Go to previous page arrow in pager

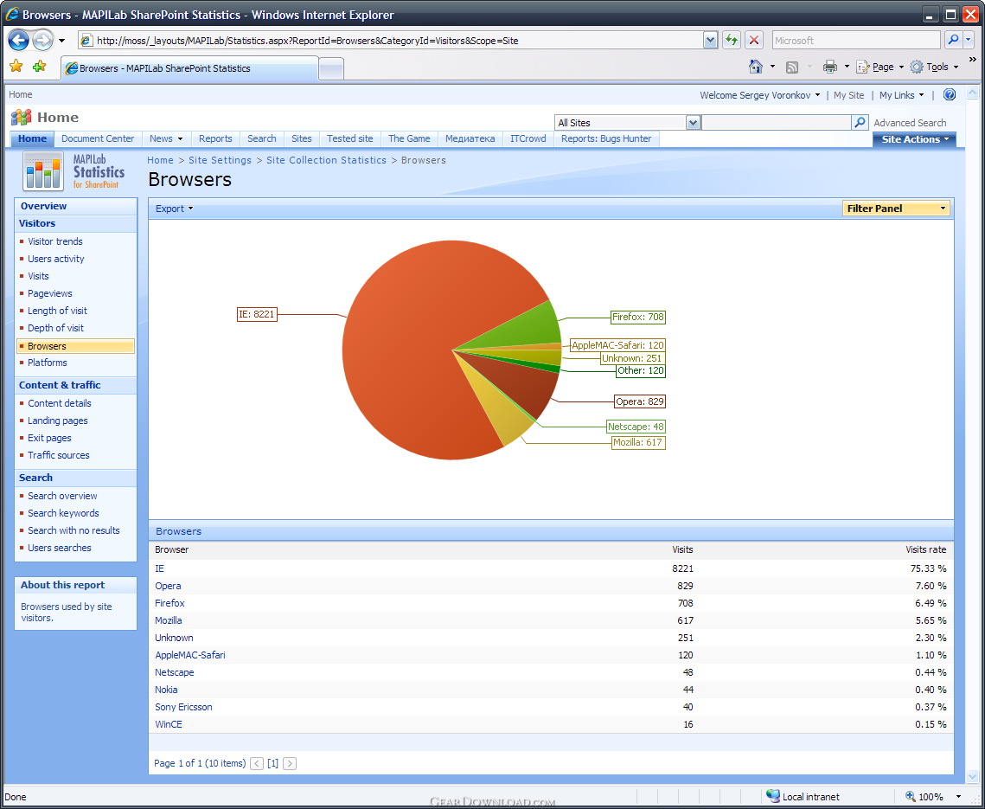[256, 763]
